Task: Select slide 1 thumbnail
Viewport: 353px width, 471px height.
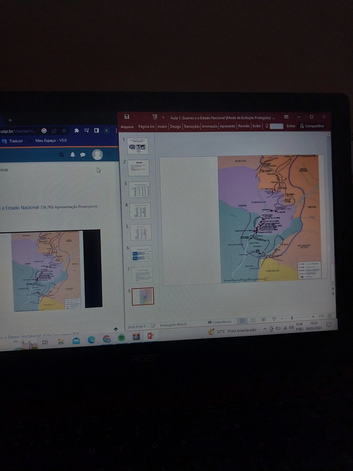Action: 138,146
